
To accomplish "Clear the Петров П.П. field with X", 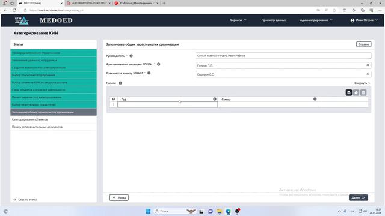I will [368, 65].
